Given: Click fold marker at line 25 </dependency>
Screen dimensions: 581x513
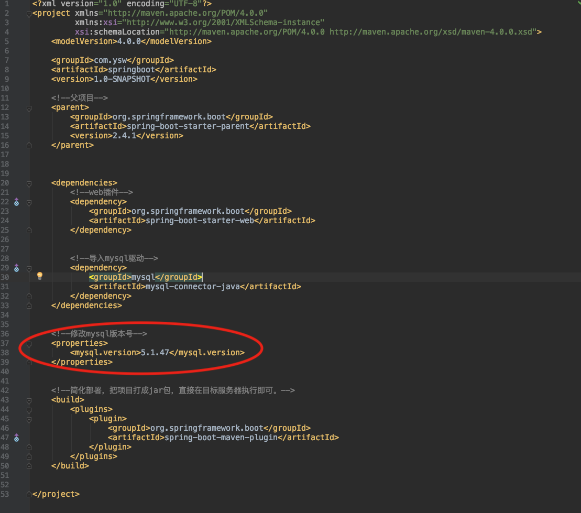Looking at the screenshot, I should point(29,231).
